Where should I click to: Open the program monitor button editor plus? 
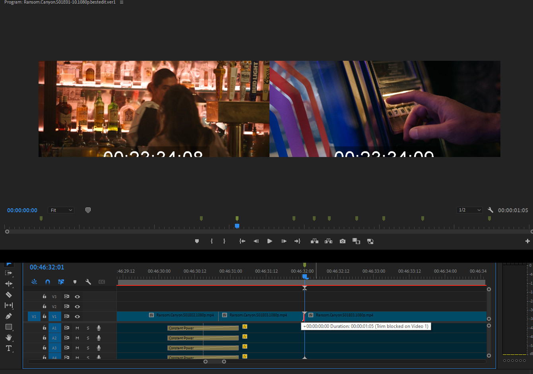click(527, 241)
